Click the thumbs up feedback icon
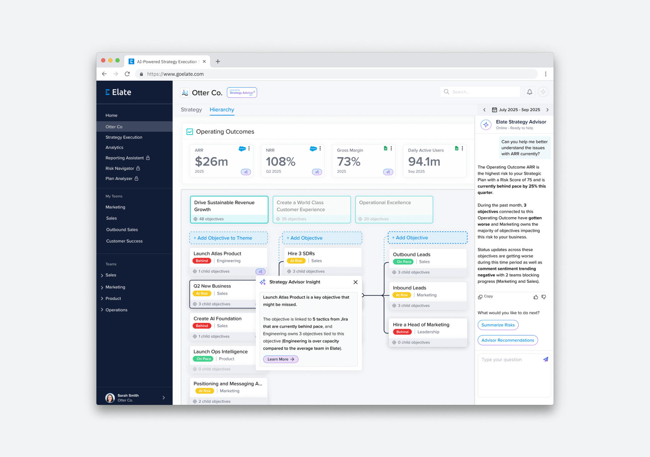Viewport: 650px width, 457px height. (x=536, y=297)
